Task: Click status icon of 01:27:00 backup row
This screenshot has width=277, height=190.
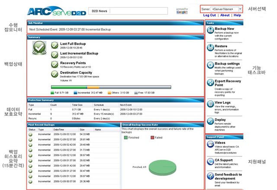Action: [x=30, y=171]
